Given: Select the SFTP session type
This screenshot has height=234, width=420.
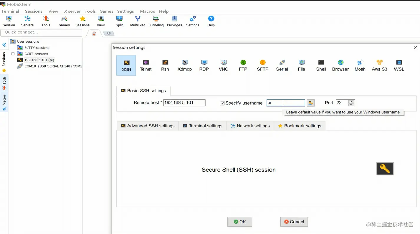Looking at the screenshot, I should (x=263, y=66).
